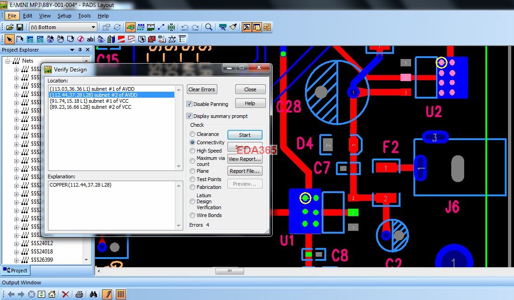Open the File menu

(12, 16)
